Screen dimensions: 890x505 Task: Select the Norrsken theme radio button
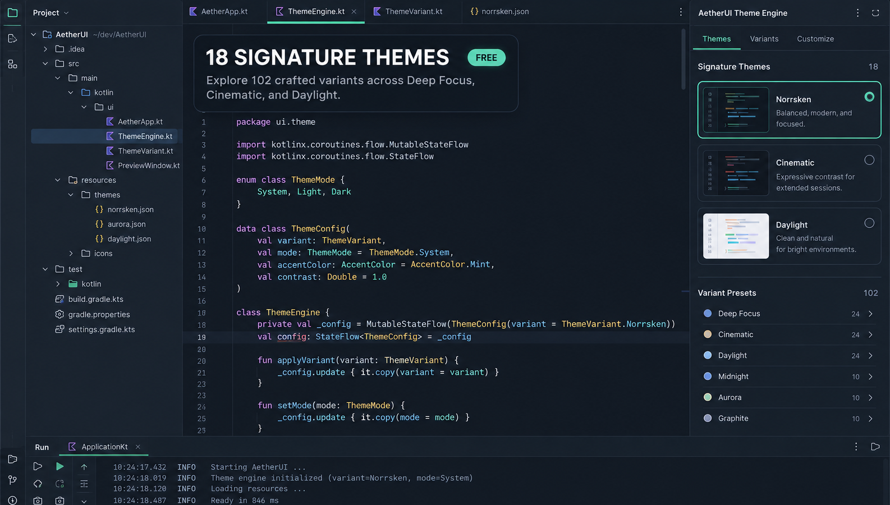click(x=869, y=97)
